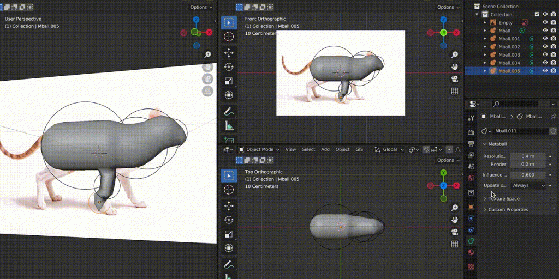Select the Rotate tool in Top Orthographic viewport

click(229, 220)
